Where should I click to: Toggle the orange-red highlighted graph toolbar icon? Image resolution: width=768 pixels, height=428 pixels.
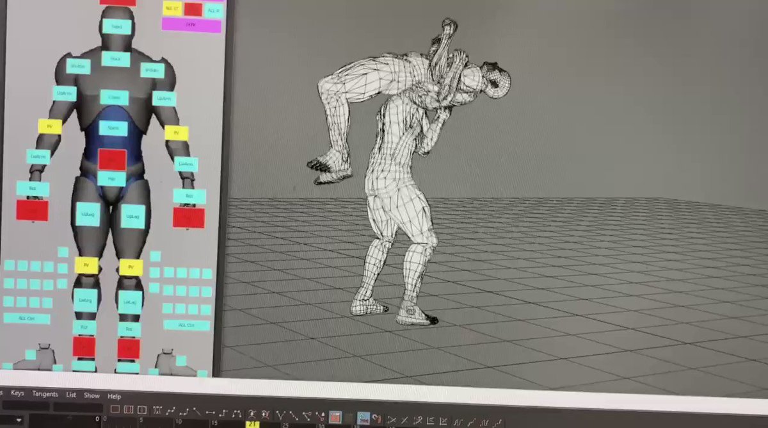(x=335, y=417)
